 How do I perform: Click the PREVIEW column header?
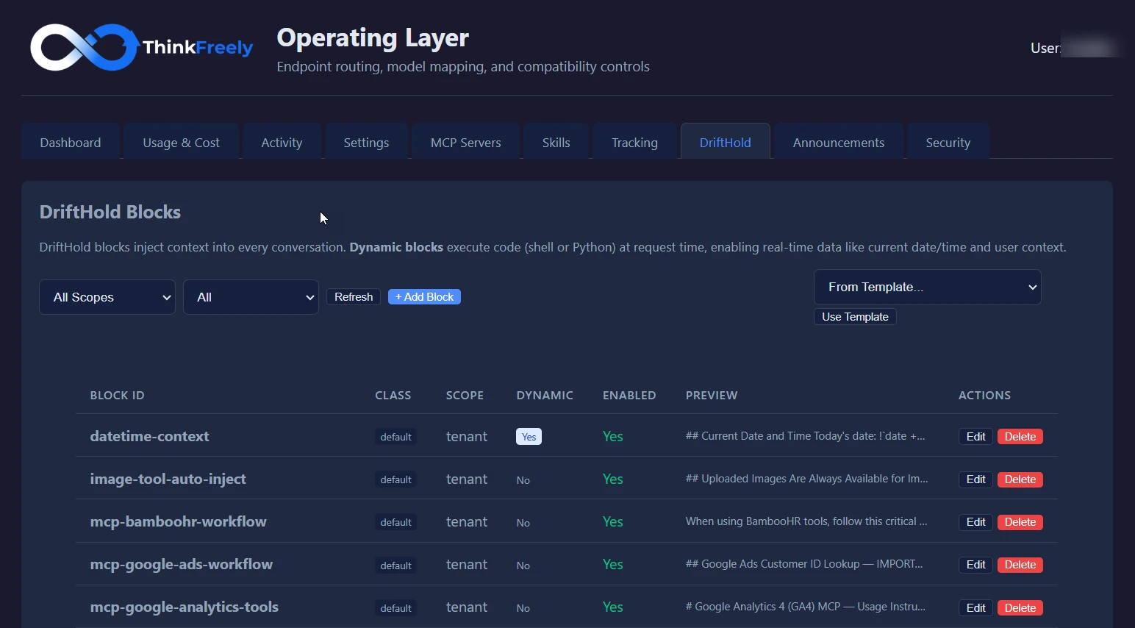[712, 395]
